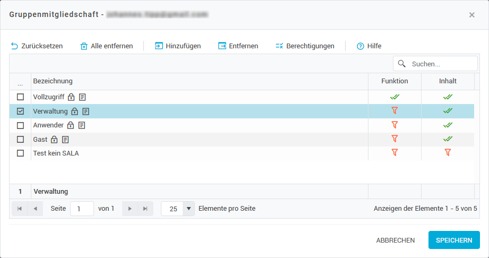Click the Zurücksetzen reset icon
489x258 pixels.
[14, 46]
